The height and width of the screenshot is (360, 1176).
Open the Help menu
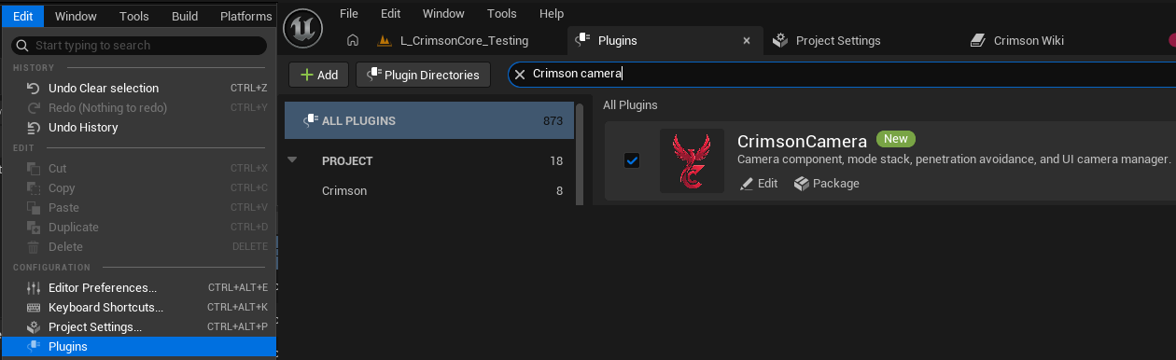point(552,13)
